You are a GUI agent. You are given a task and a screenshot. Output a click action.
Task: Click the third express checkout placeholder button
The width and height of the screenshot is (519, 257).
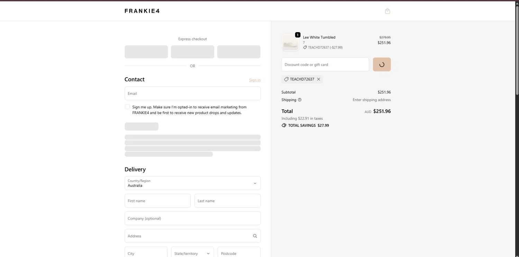coord(239,52)
